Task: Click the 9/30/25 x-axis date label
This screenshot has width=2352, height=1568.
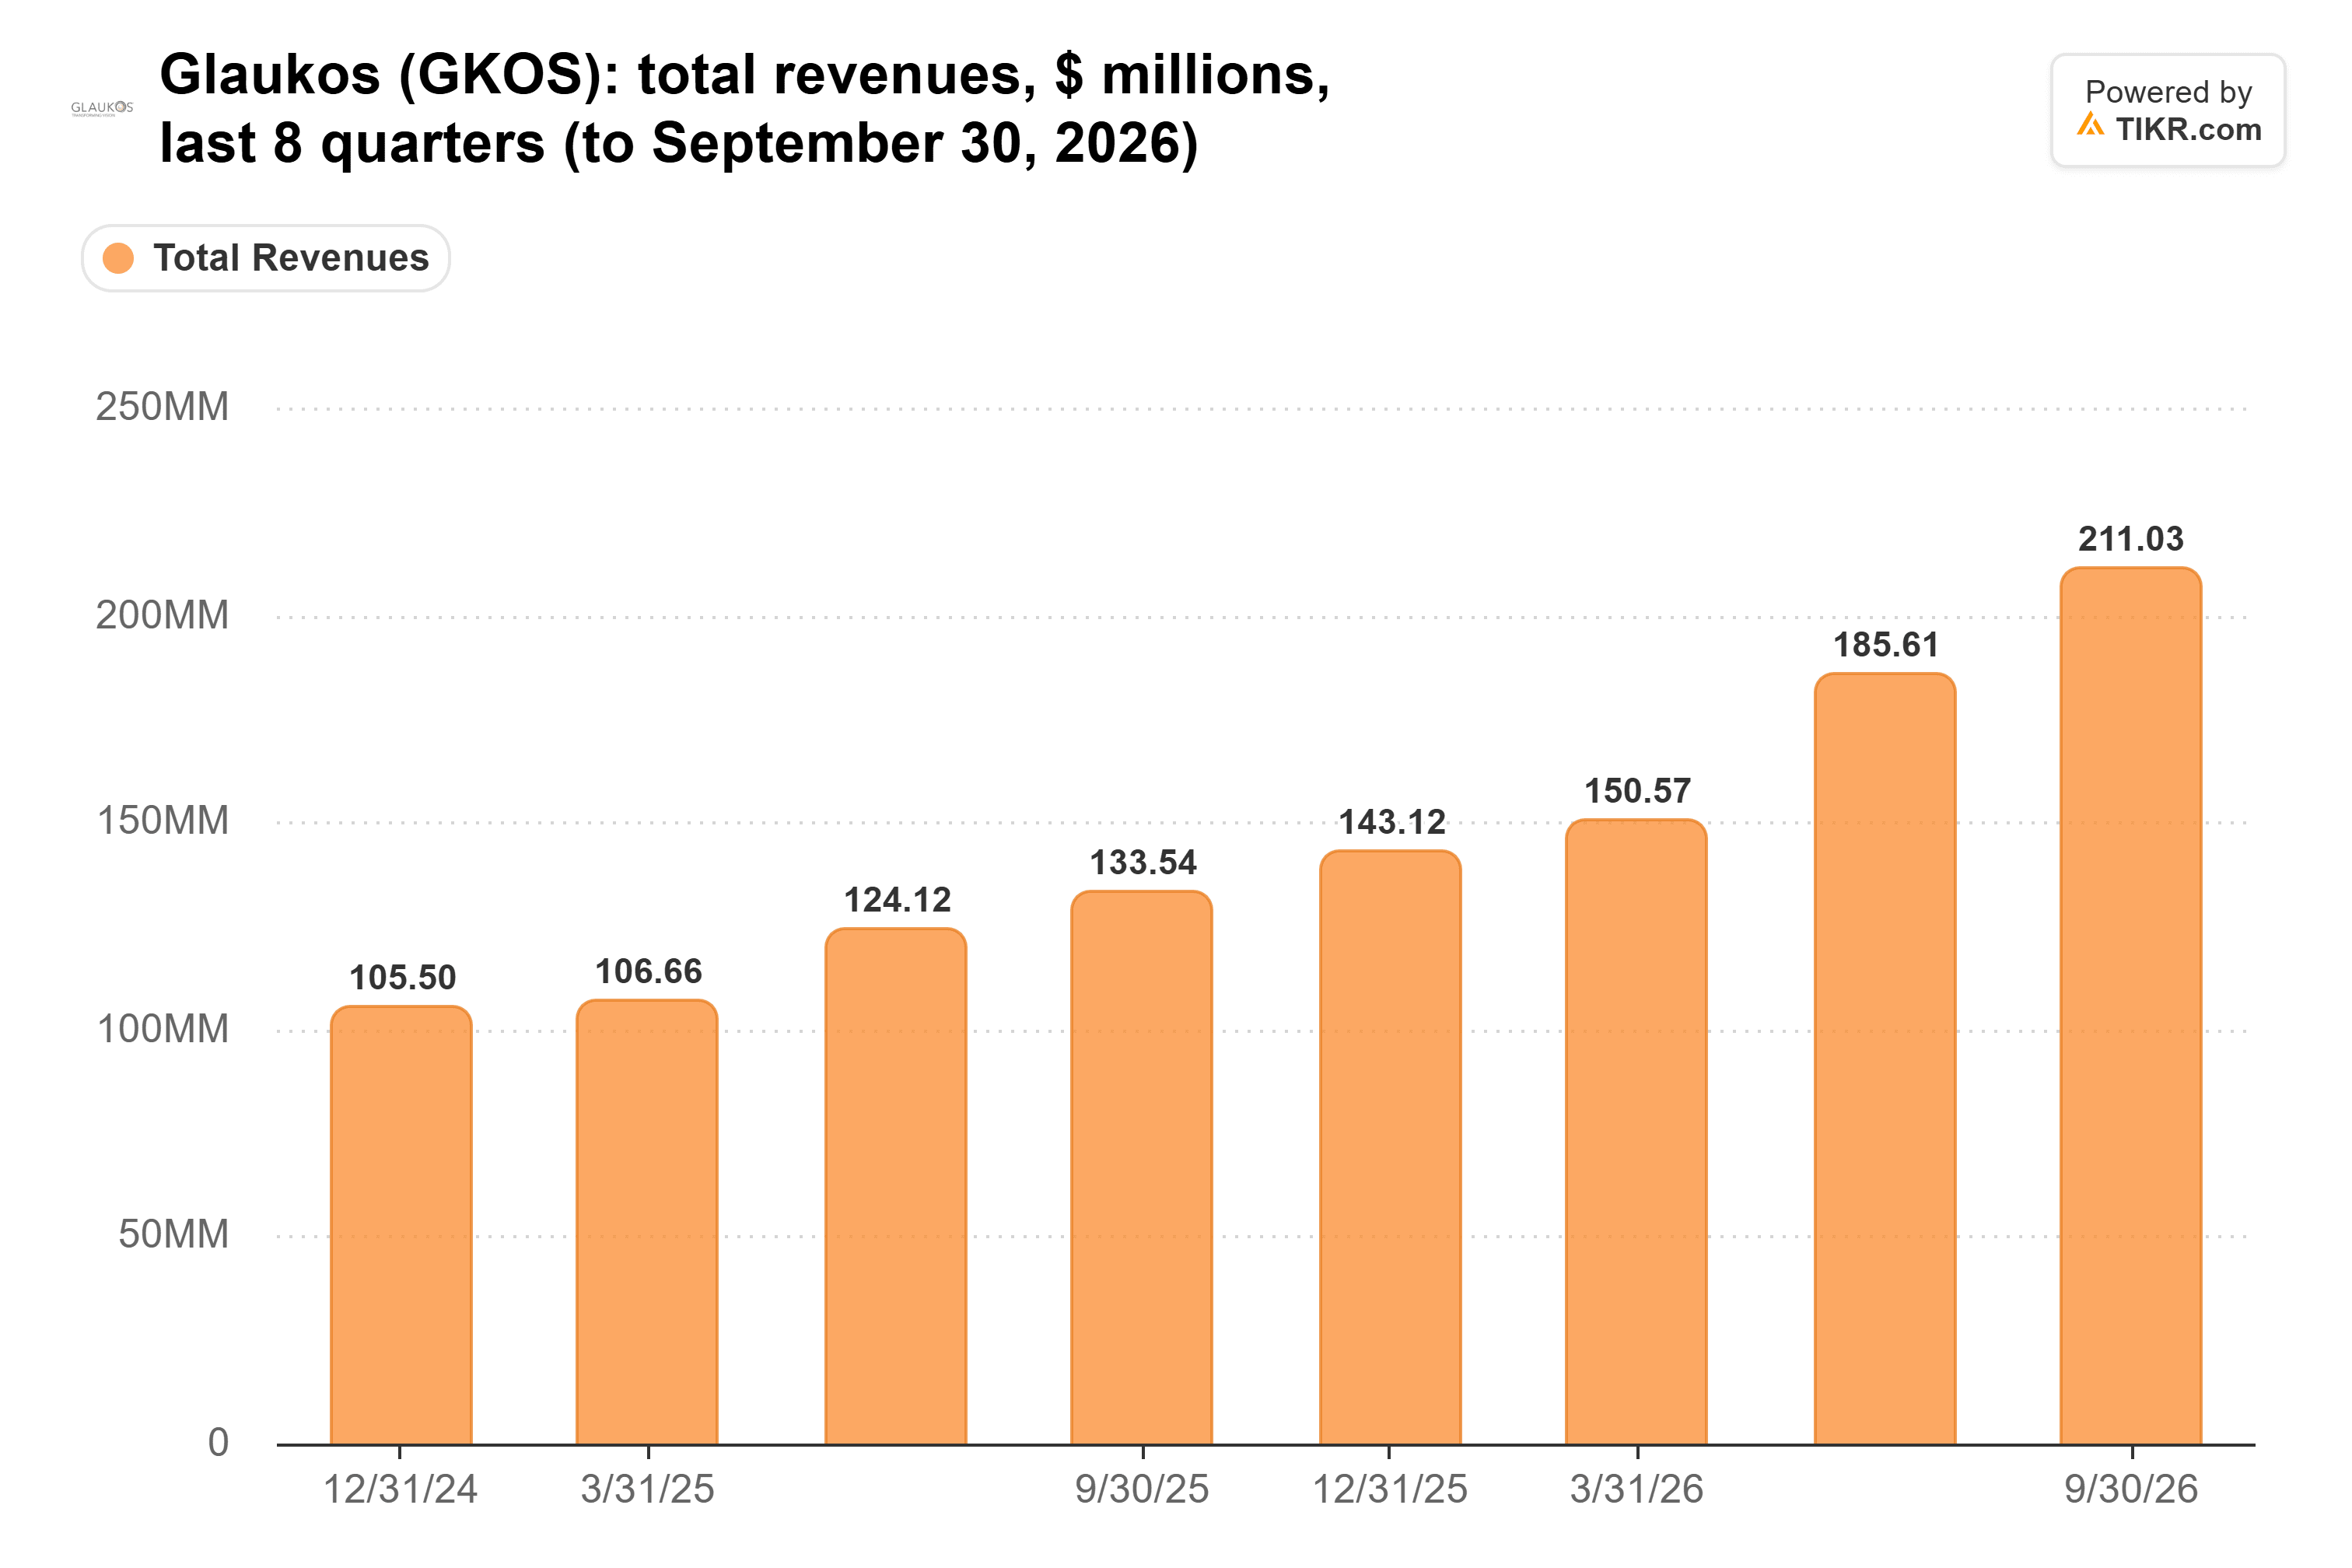Action: tap(1142, 1489)
